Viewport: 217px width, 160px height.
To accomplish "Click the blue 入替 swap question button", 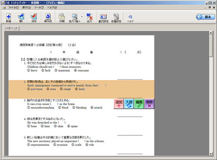I will (129, 104).
